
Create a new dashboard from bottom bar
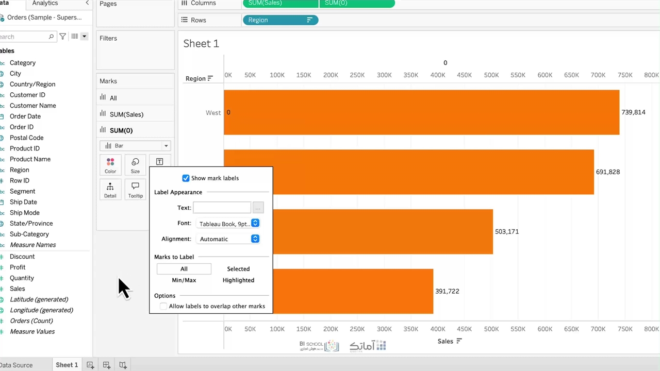click(106, 365)
